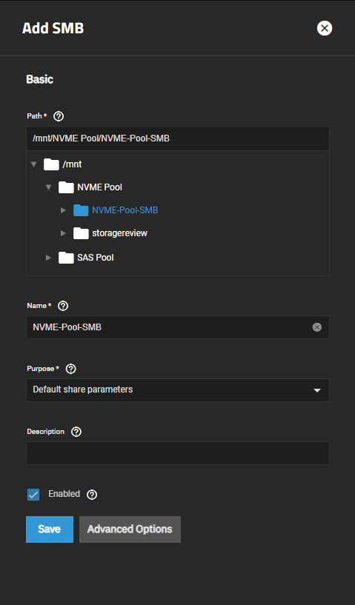Open Advanced Options
This screenshot has width=355, height=605.
[130, 529]
